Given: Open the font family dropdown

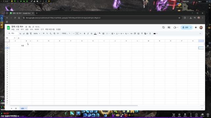Looking at the screenshot, I should (66, 33).
